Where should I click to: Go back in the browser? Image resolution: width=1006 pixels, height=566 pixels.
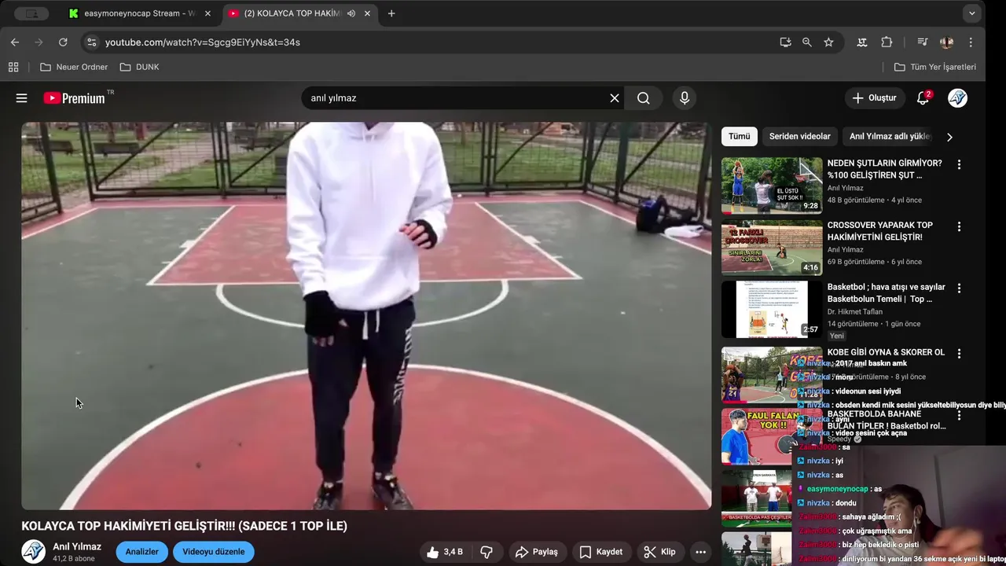tap(15, 42)
